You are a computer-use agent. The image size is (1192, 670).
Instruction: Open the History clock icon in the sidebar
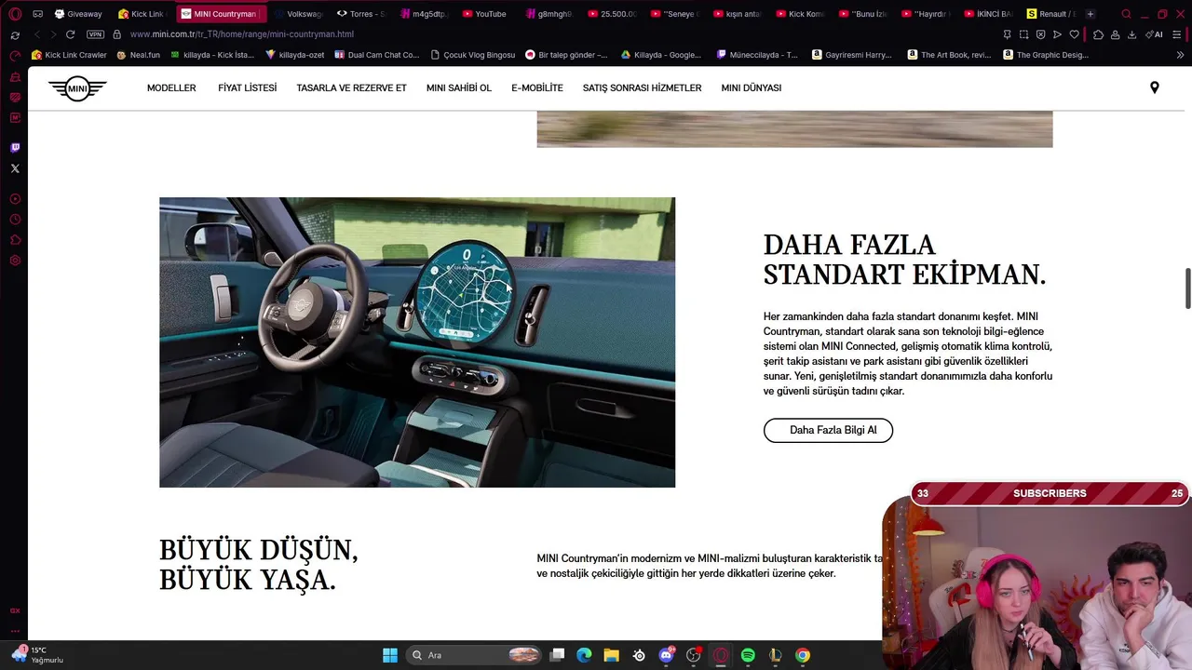coord(15,220)
